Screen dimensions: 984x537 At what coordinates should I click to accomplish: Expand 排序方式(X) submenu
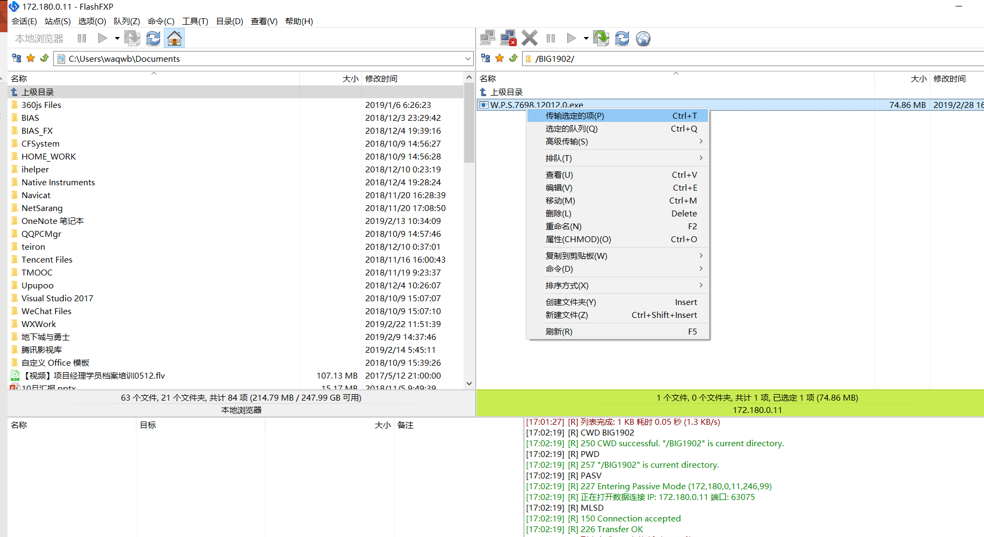[x=618, y=285]
